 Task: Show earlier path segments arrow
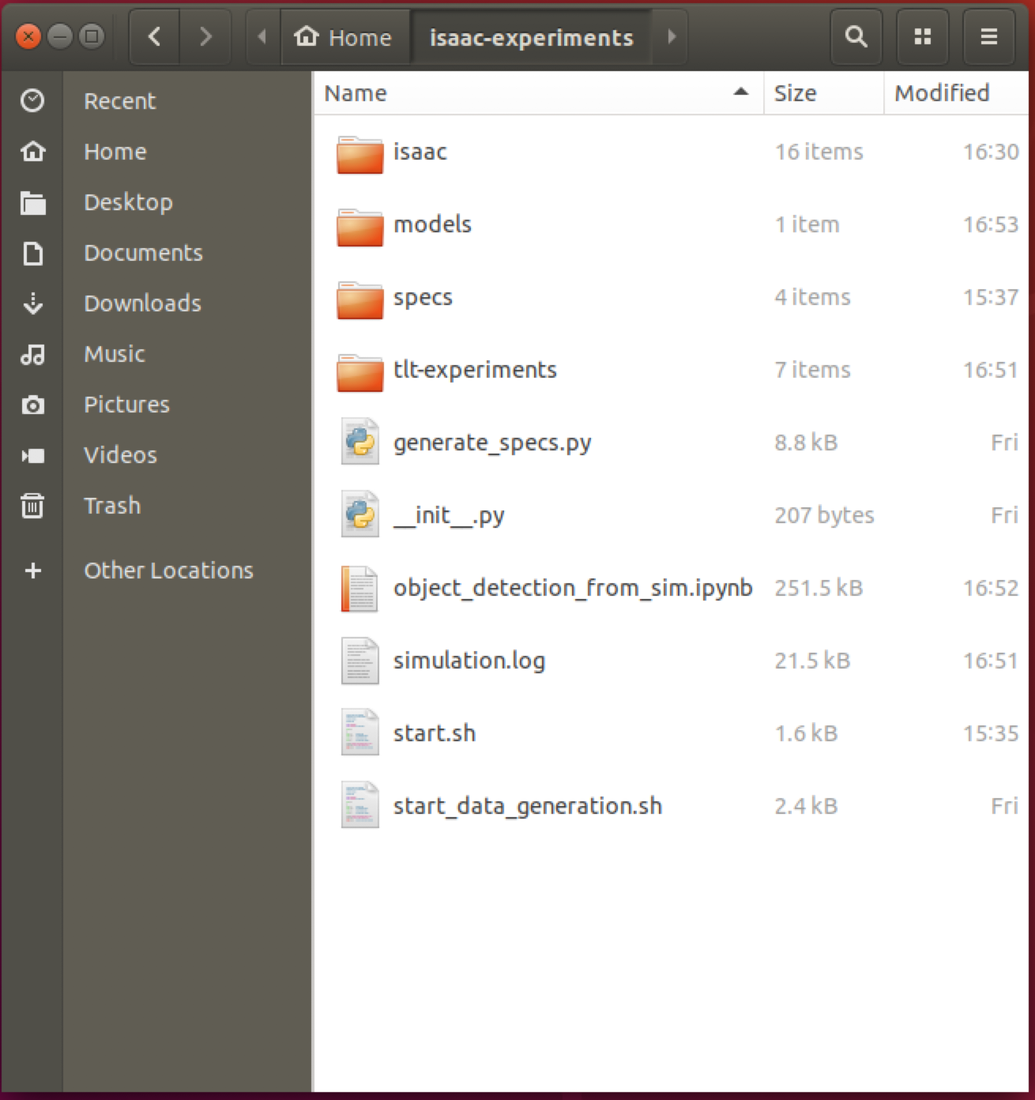[262, 36]
